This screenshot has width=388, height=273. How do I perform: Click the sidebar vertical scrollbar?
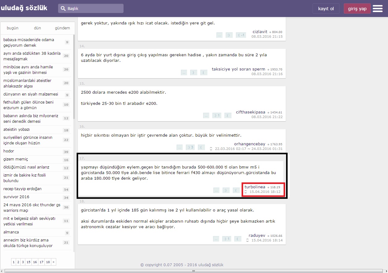pyautogui.click(x=74, y=77)
